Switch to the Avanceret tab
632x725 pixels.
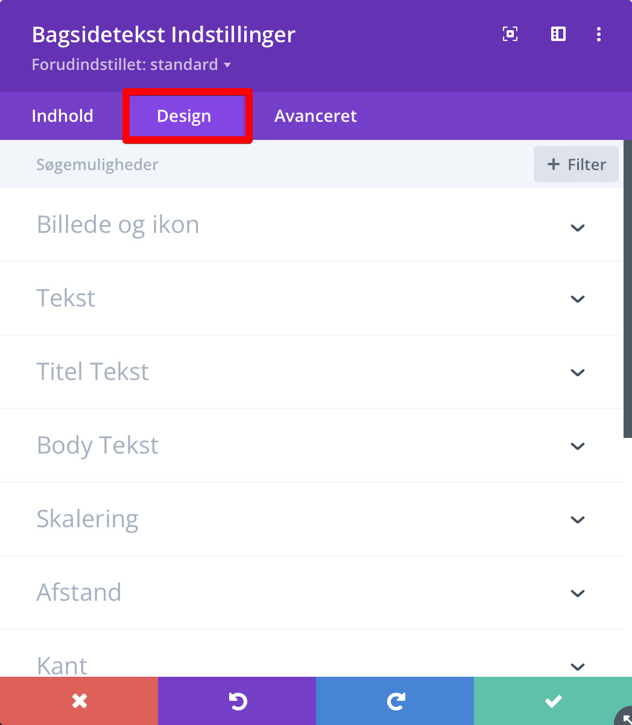pos(315,116)
